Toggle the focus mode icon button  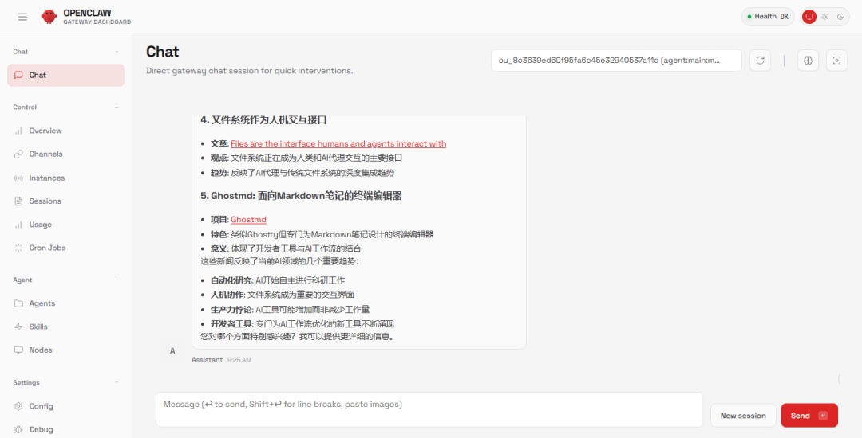(x=836, y=61)
